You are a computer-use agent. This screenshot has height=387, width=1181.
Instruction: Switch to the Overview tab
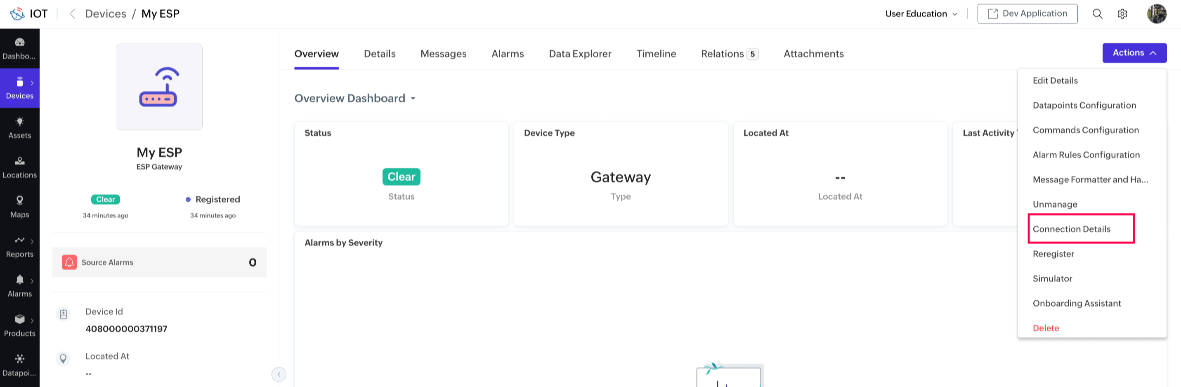[317, 54]
